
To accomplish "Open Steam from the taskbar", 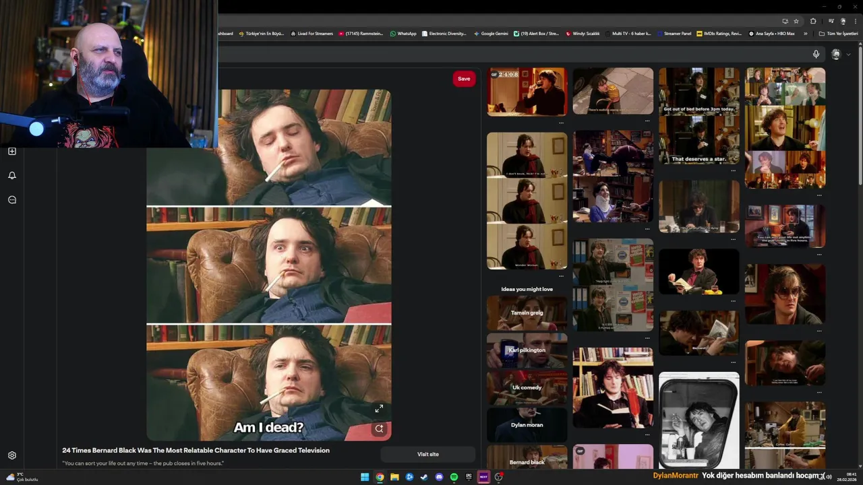I will coord(424,477).
